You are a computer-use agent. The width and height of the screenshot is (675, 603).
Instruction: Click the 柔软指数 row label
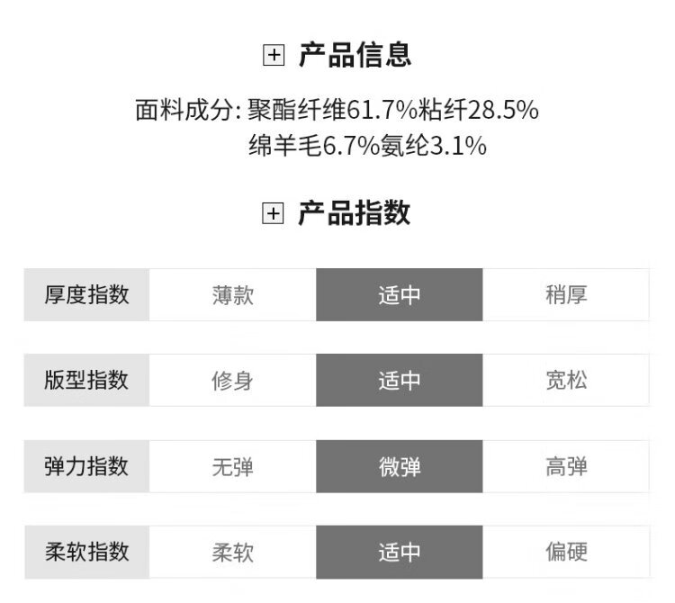(x=86, y=552)
